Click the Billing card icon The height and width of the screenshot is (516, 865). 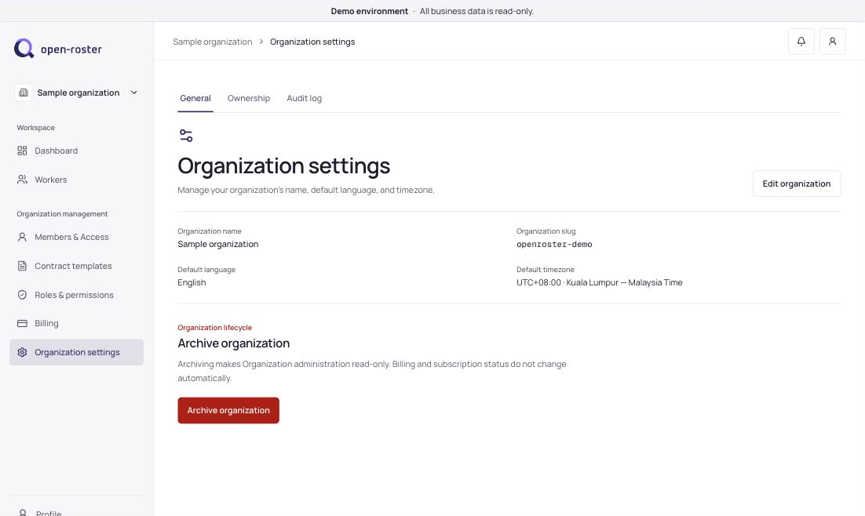(22, 324)
